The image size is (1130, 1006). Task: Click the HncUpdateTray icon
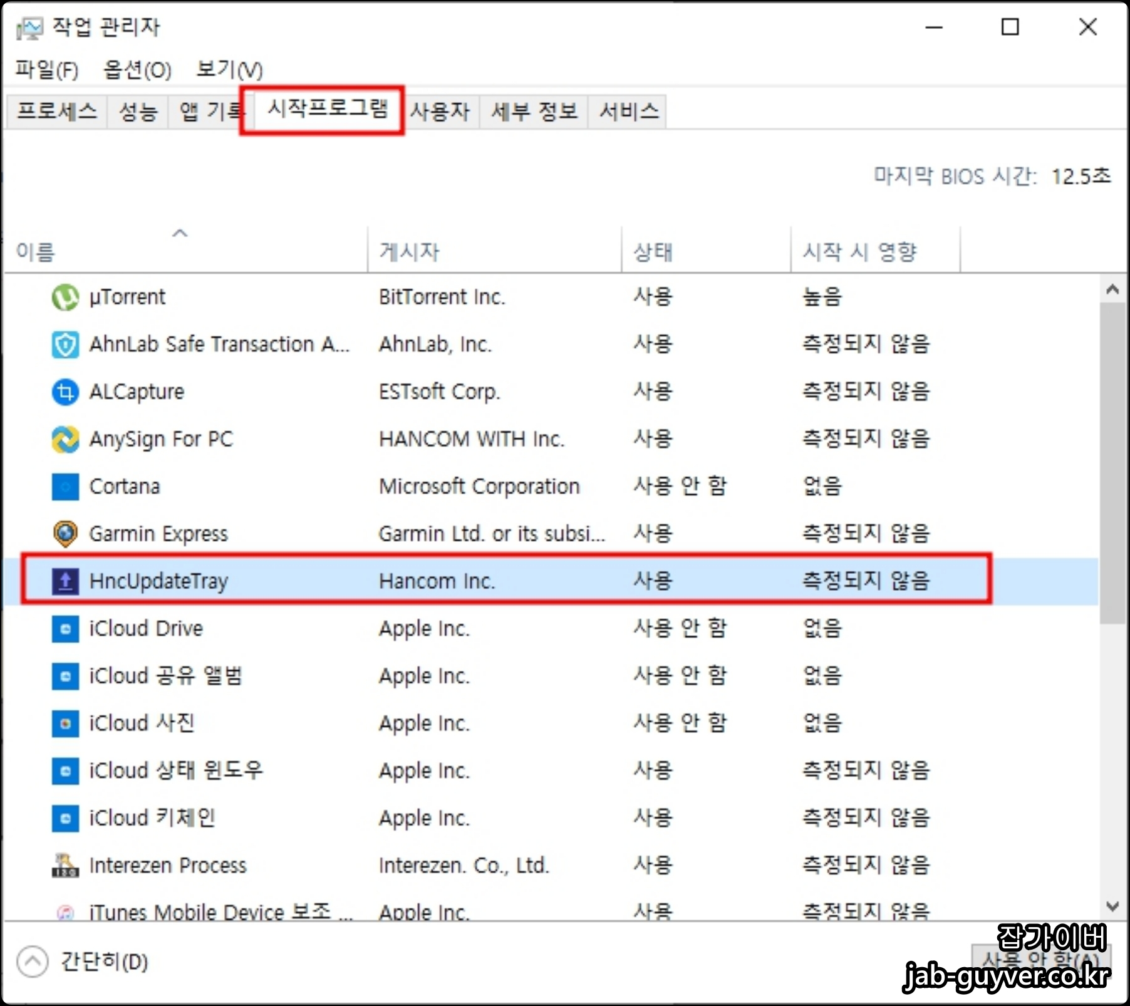pyautogui.click(x=65, y=581)
